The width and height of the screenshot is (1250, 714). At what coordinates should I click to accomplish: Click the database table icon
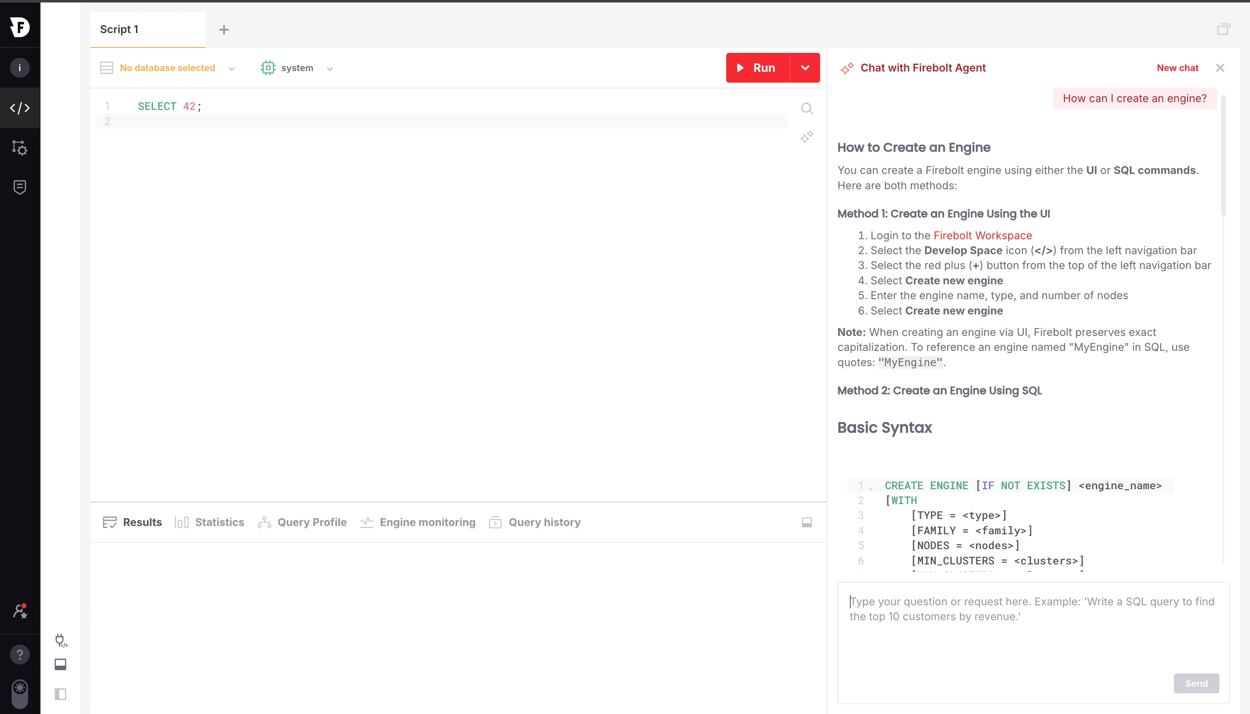coord(107,68)
